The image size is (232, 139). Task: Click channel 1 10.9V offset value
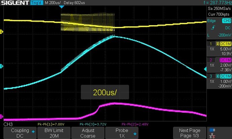pos(226,54)
